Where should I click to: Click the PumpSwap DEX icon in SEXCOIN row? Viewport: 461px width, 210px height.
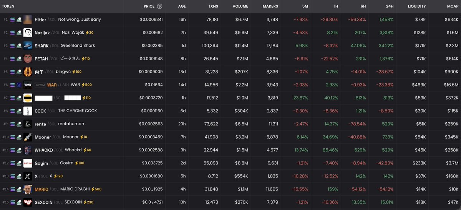[x=19, y=202]
